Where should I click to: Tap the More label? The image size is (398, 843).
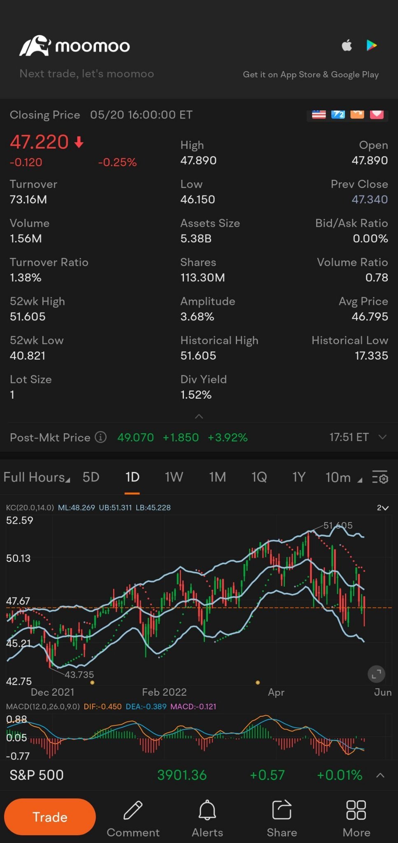point(356,833)
